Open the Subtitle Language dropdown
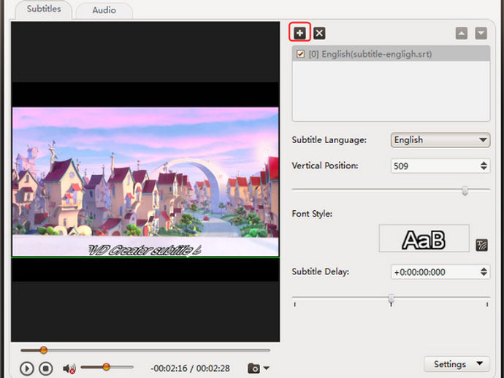This screenshot has width=504, height=378. (x=440, y=140)
